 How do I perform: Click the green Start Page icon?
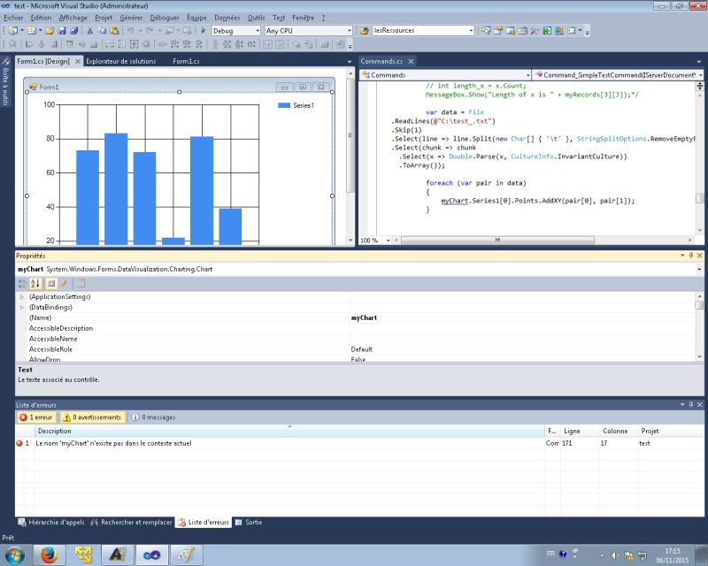pyautogui.click(x=547, y=30)
